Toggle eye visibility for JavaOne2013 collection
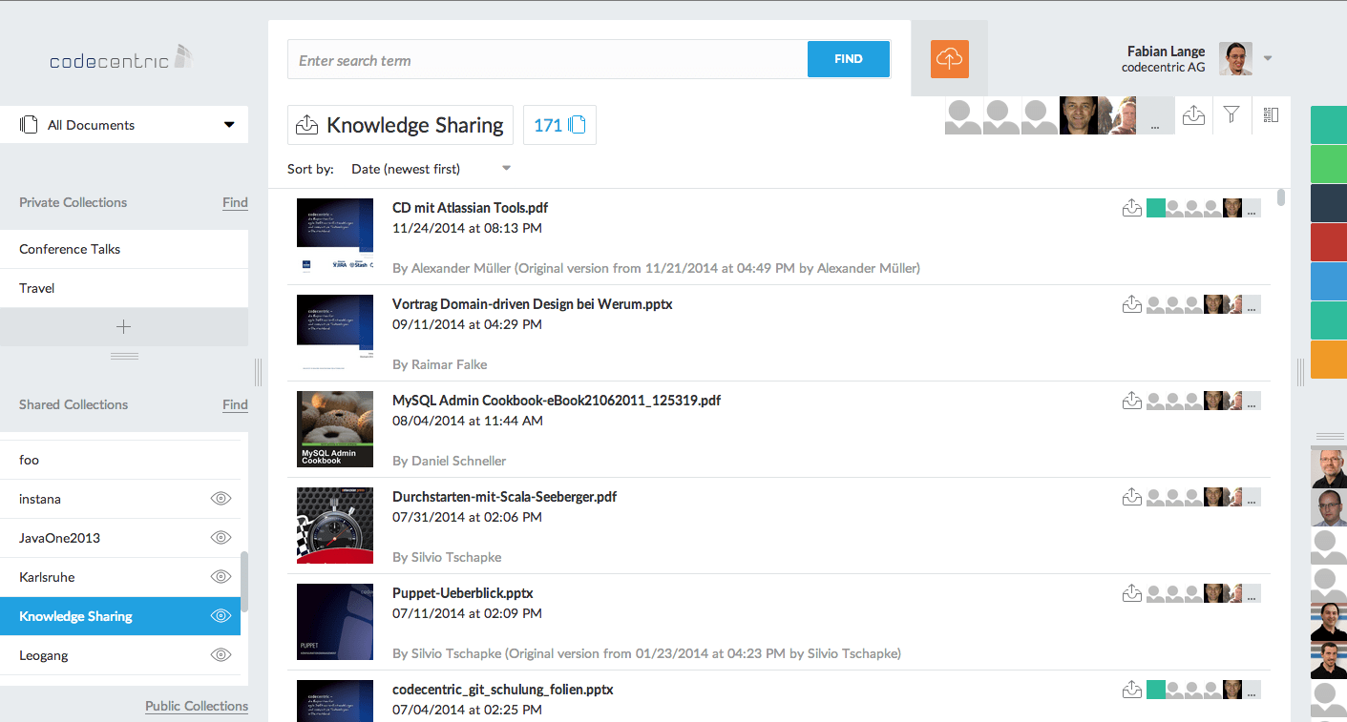1347x722 pixels. [x=221, y=538]
